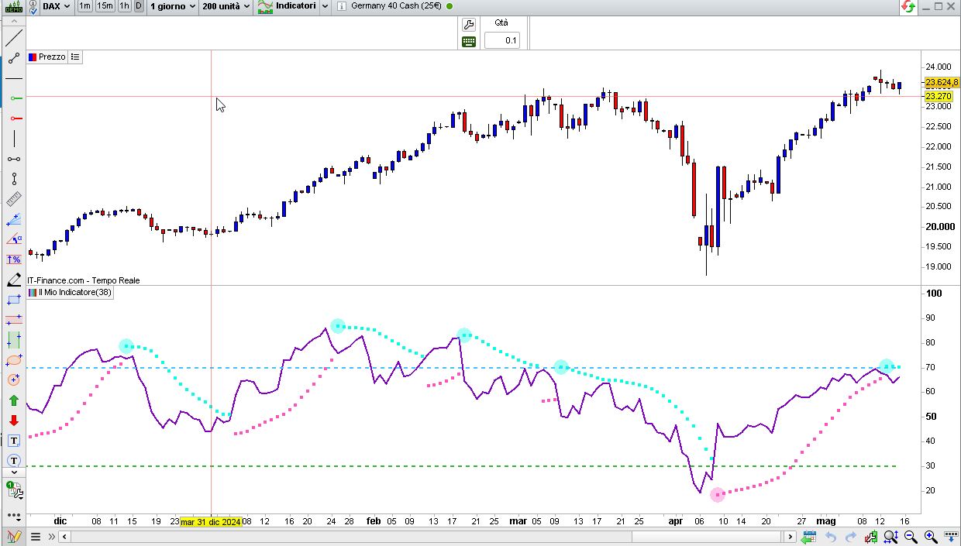Choose the parallel channel lines tool
The width and height of the screenshot is (961, 546).
point(14,320)
